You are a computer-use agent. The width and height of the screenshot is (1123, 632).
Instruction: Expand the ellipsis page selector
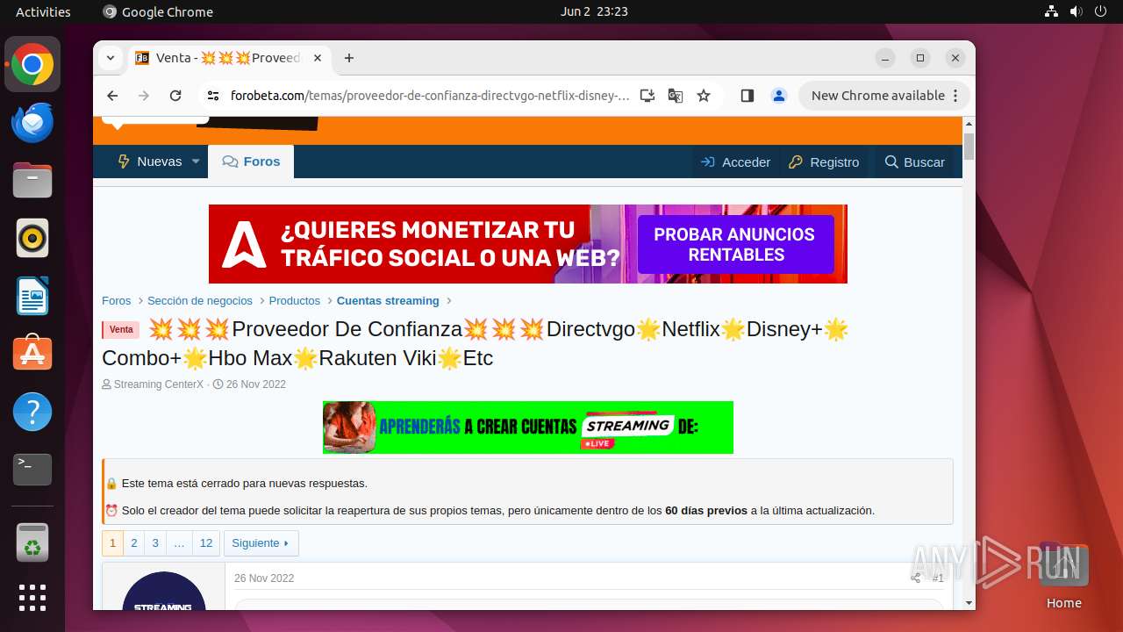click(x=179, y=543)
